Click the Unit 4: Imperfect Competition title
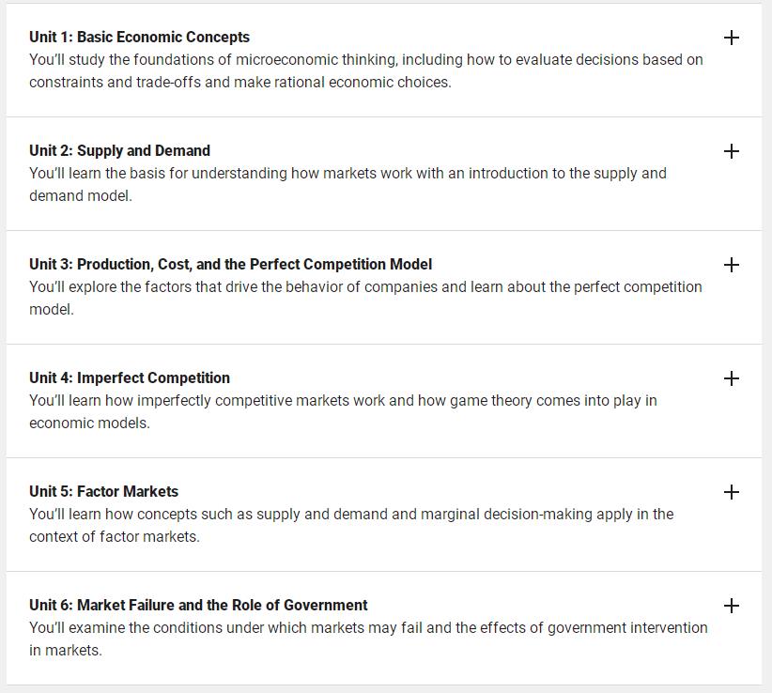772x693 pixels. [130, 378]
